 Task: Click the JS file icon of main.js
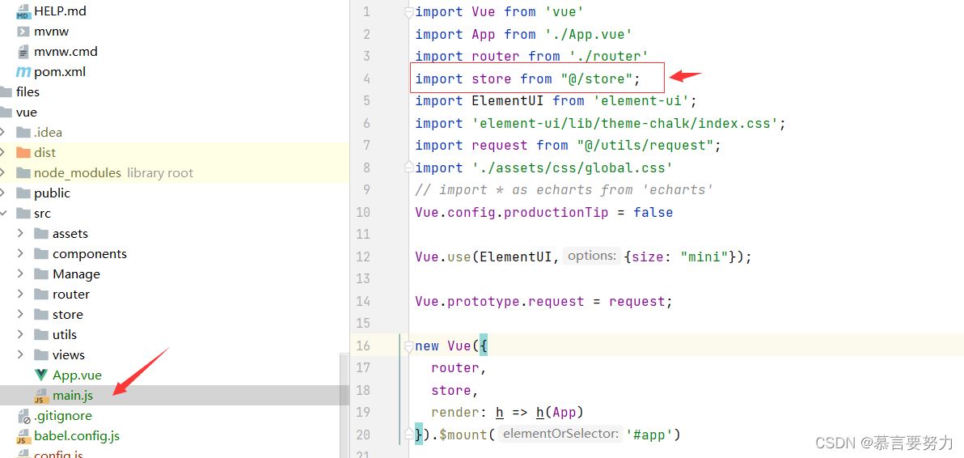pos(41,396)
